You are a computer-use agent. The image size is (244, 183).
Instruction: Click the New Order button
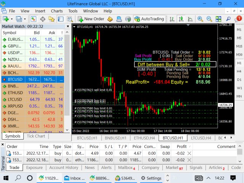(91, 19)
